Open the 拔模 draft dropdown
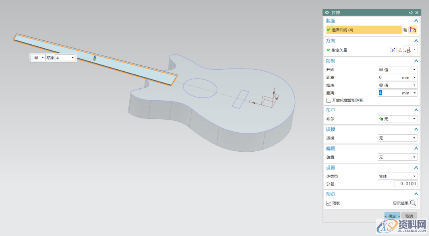Image resolution: width=429 pixels, height=236 pixels. click(397, 138)
